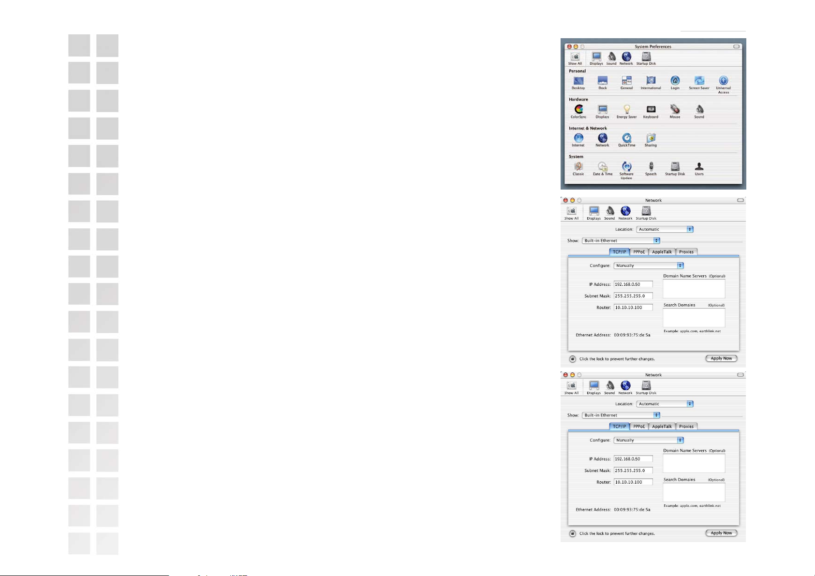Open ColorSync in the Hardware section
Image resolution: width=815 pixels, height=576 pixels.
[x=578, y=112]
